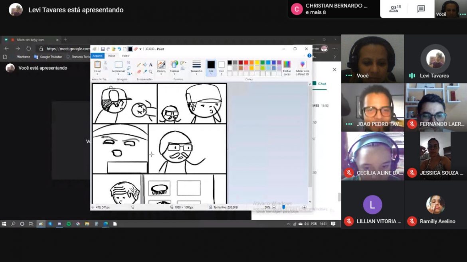467x262 pixels.
Task: Click the CHRISTIAN BERNARDO e mais 8 pill
Action: click(x=334, y=9)
